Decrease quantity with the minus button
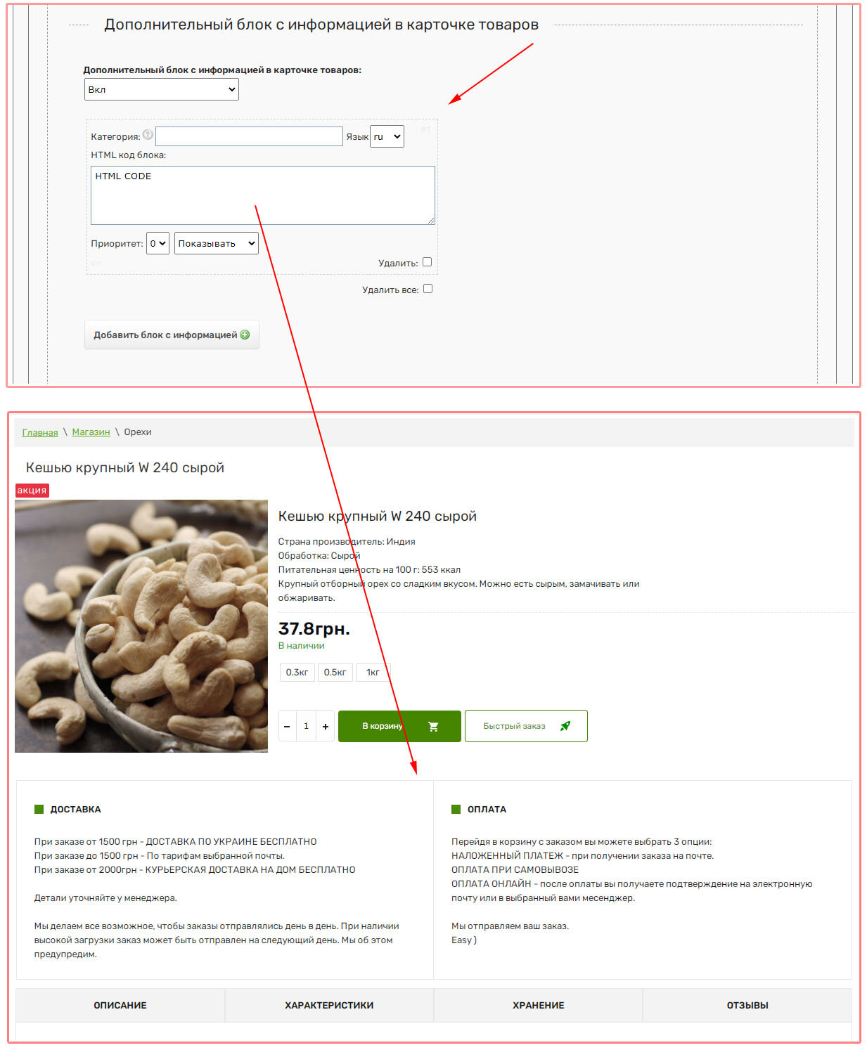This screenshot has width=867, height=1050. (x=287, y=726)
